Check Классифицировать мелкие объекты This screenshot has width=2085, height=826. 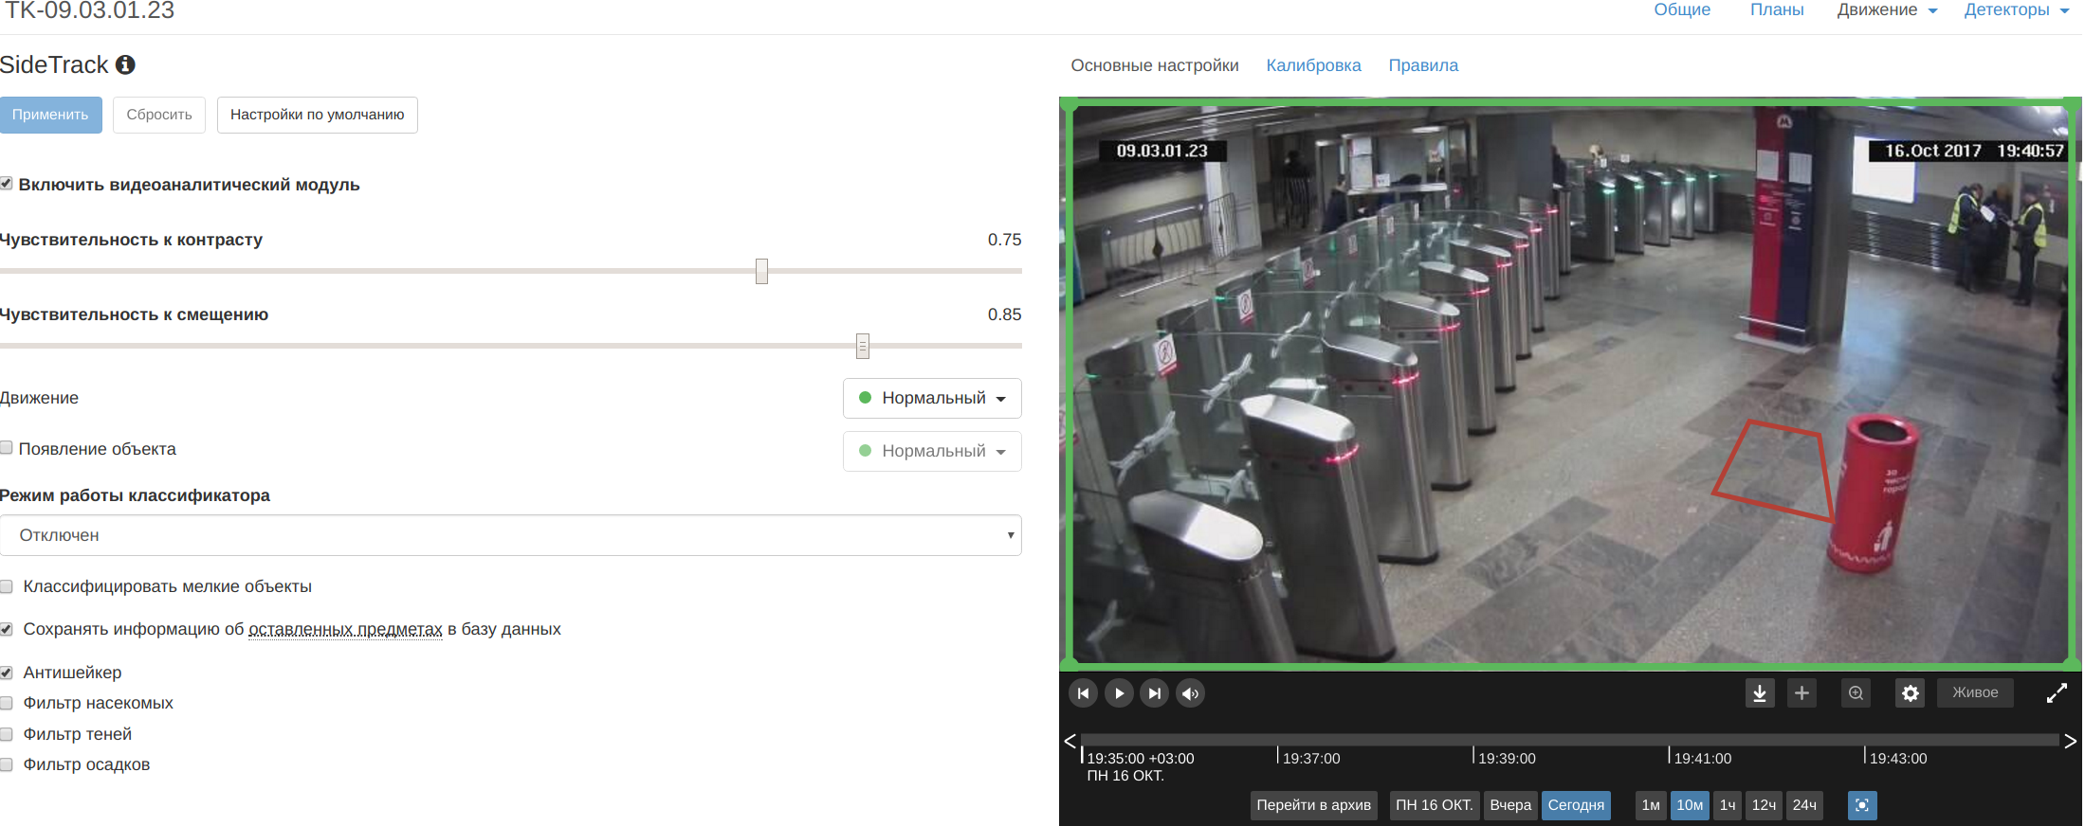click(7, 586)
